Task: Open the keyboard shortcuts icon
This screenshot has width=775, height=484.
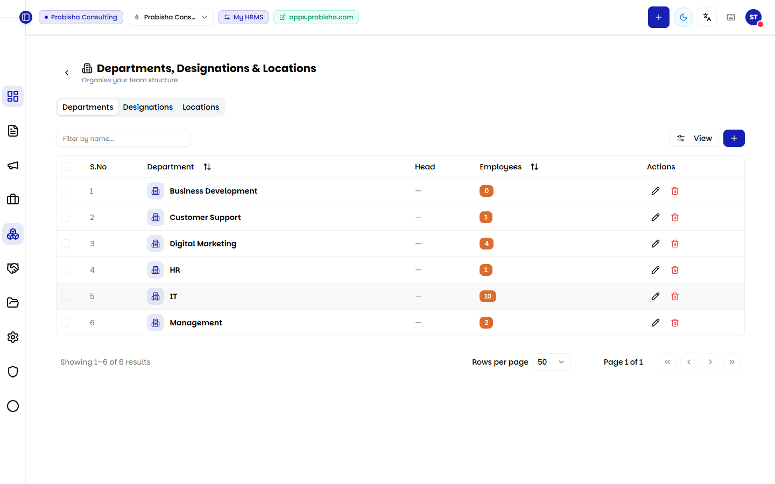Action: 731,17
